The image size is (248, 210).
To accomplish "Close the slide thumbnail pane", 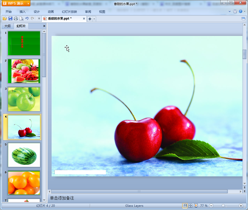I will tap(44, 26).
